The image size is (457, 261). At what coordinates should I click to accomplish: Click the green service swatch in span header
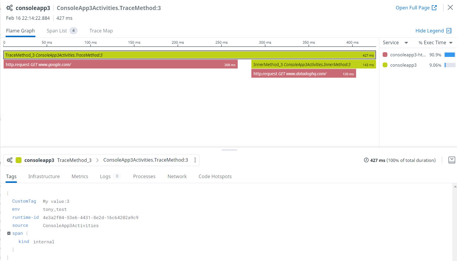click(19, 160)
